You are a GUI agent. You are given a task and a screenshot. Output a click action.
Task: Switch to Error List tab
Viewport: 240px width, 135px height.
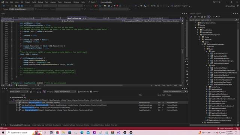click(x=114, y=125)
